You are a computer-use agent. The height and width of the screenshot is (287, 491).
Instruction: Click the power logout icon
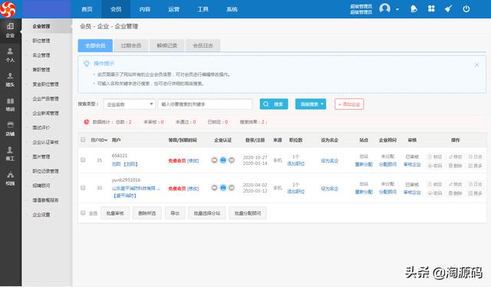point(466,8)
